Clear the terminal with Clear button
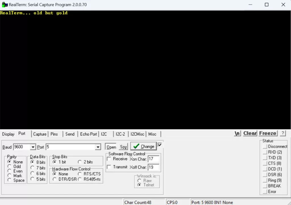 pos(250,133)
